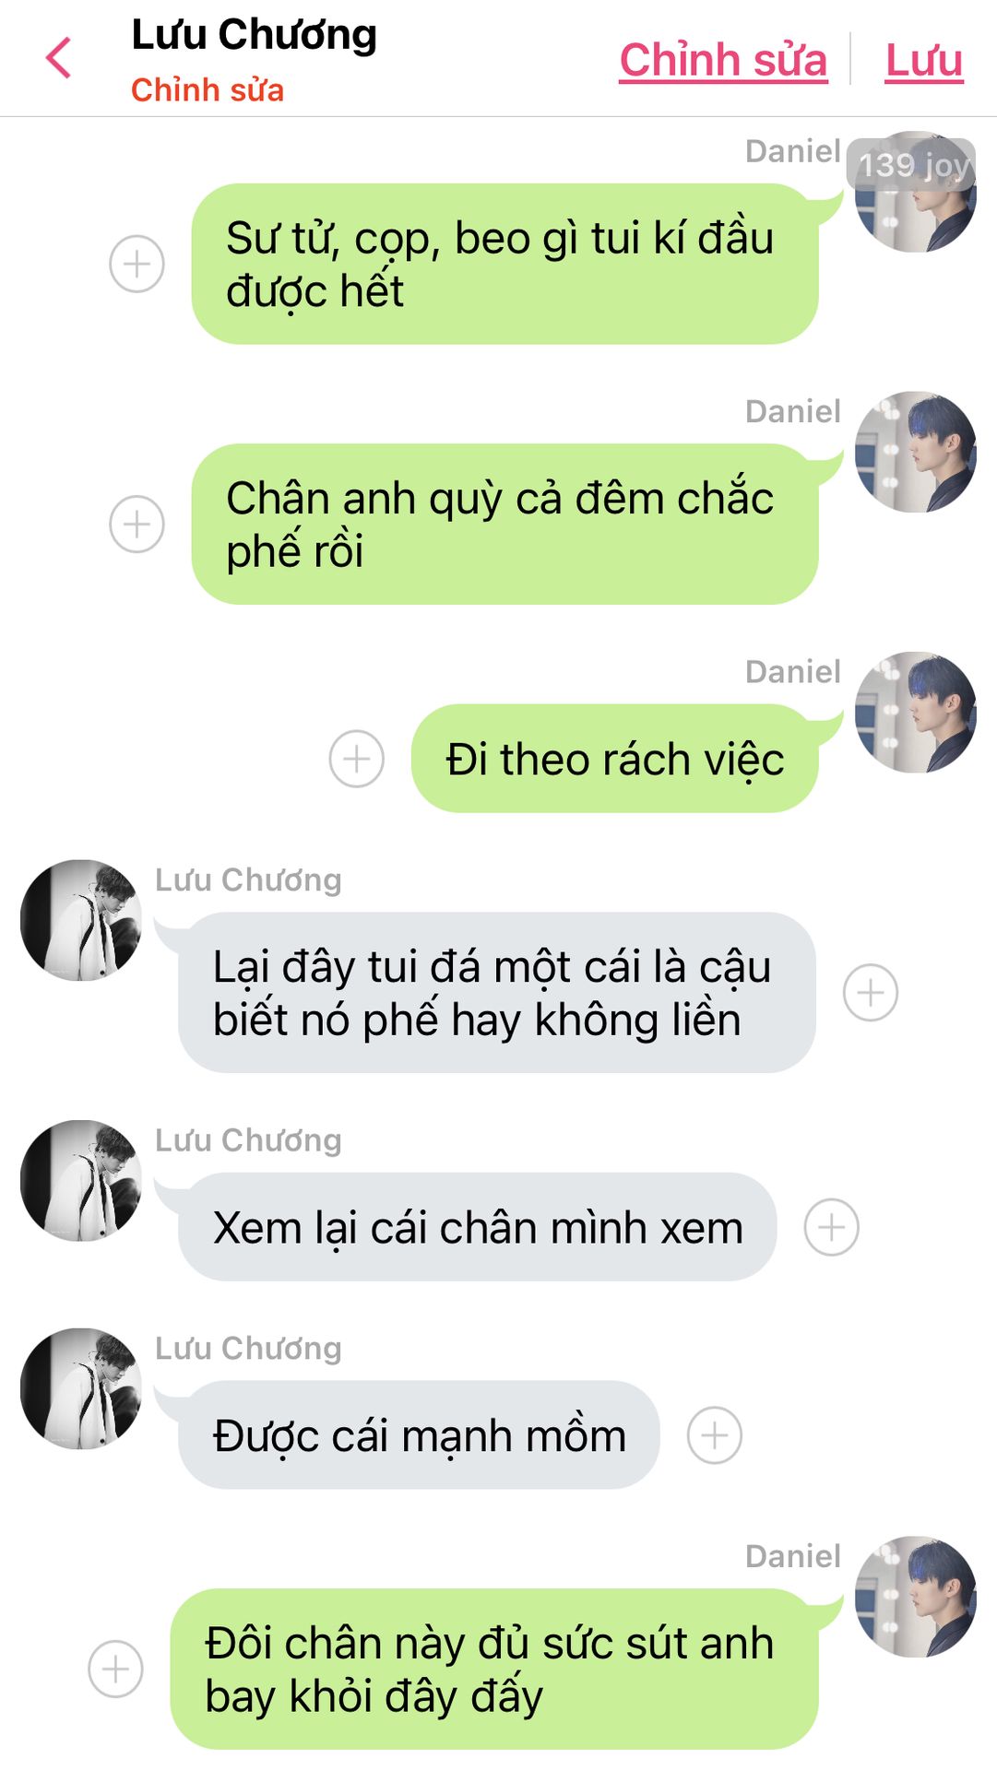
Task: Tap plus icon beside 'Chân anh quỳ' message
Action: click(x=136, y=524)
